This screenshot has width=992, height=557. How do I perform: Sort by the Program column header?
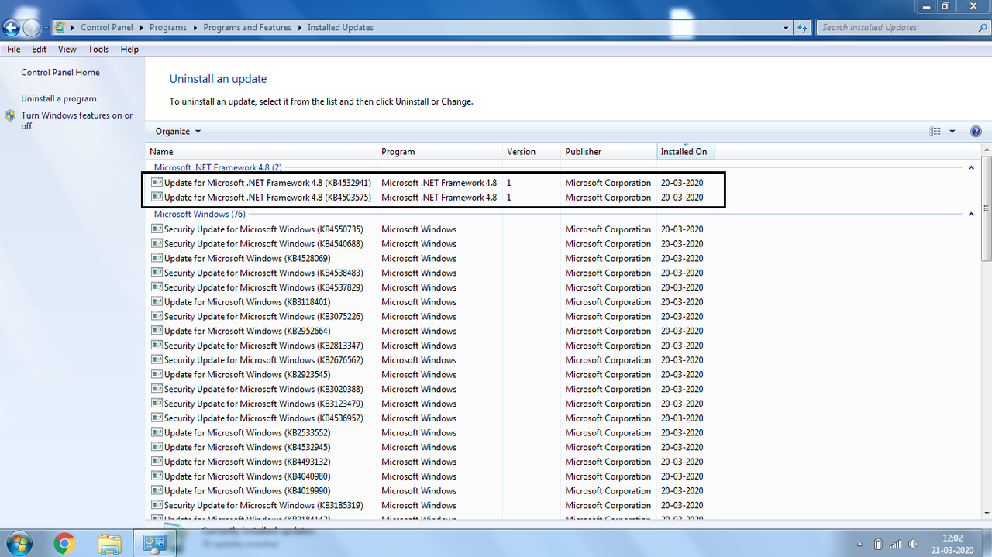(439, 152)
